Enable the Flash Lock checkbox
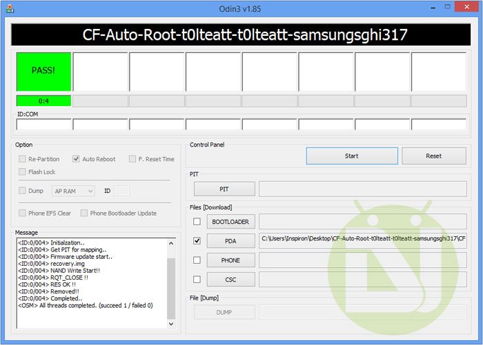 (22, 171)
